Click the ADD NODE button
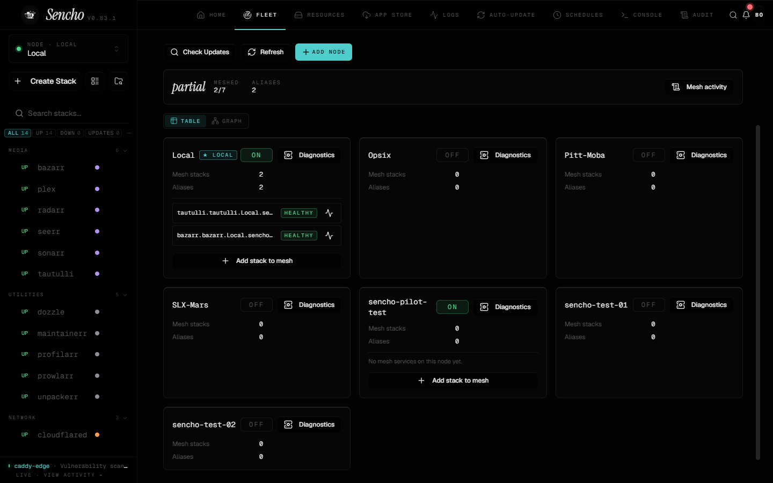The width and height of the screenshot is (773, 483). [x=324, y=52]
